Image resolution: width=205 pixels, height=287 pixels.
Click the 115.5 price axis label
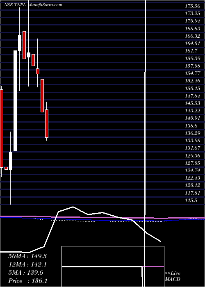tap(191, 200)
